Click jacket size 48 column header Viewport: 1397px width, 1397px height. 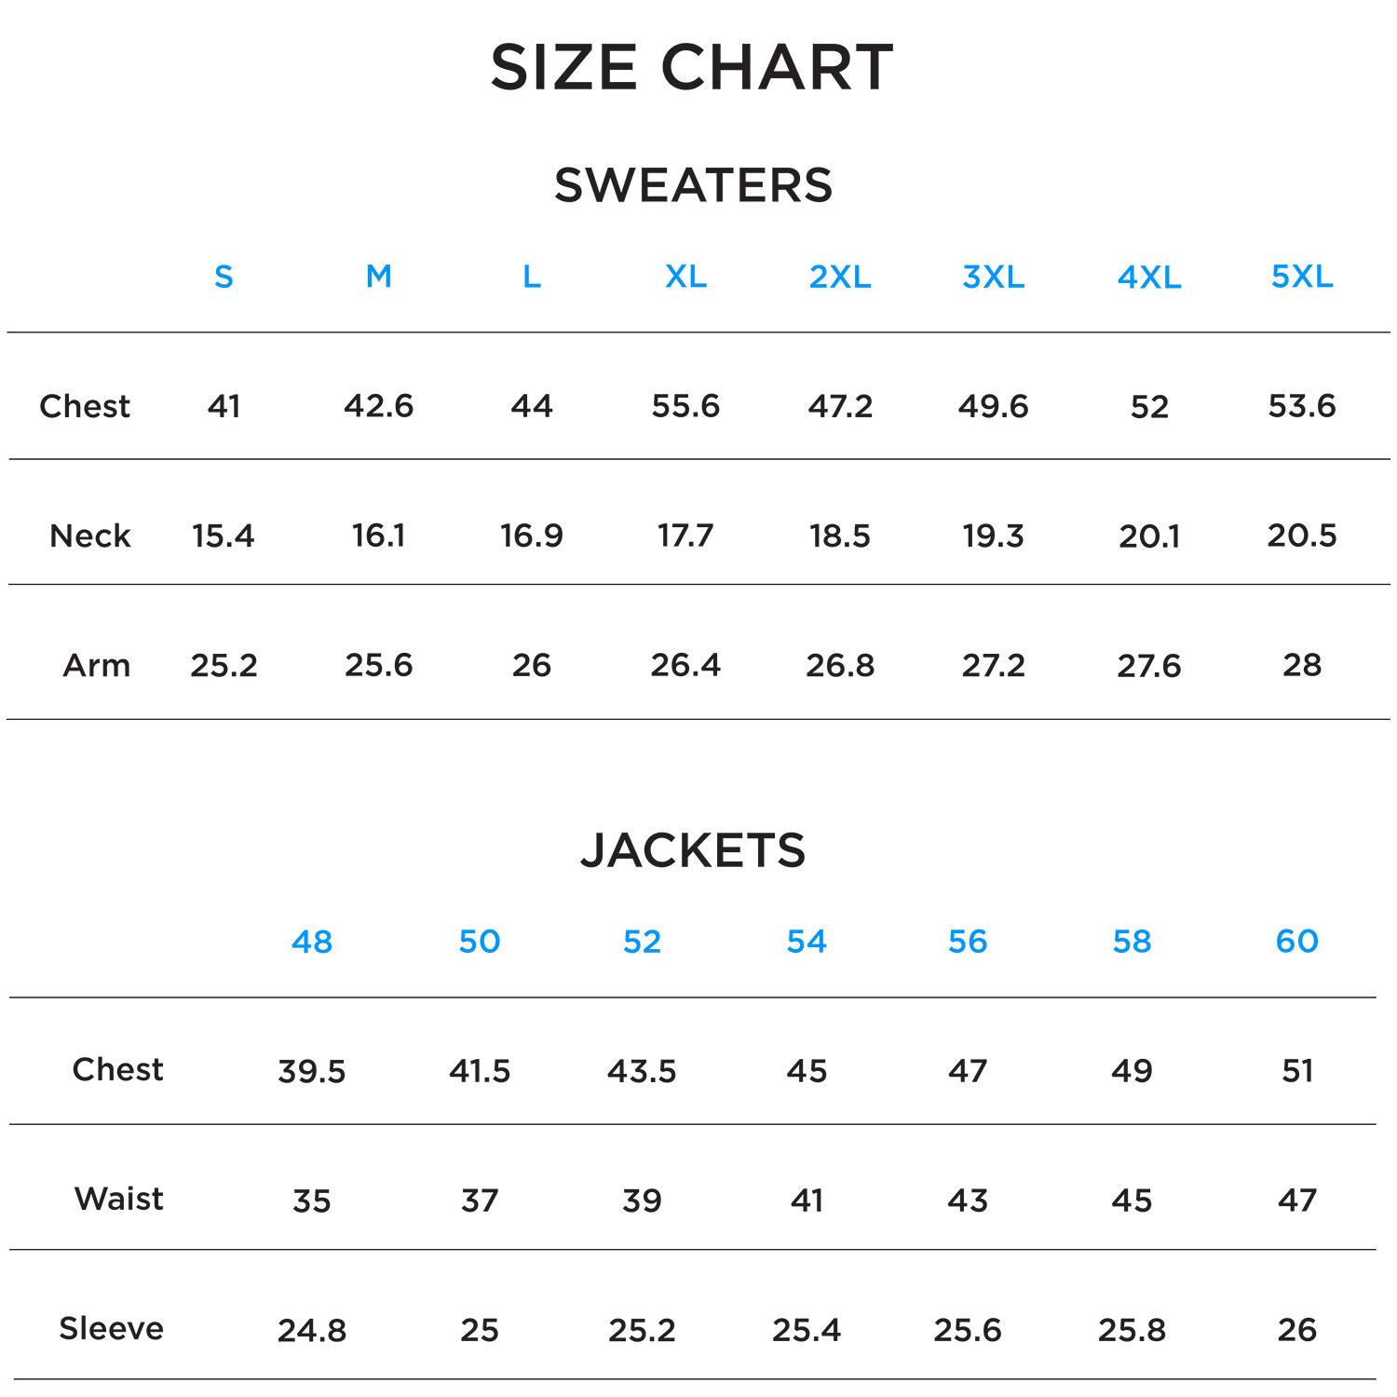click(x=312, y=942)
